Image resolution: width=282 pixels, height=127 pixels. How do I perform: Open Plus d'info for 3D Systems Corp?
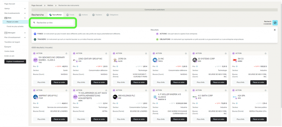pyautogui.click(x=201, y=82)
